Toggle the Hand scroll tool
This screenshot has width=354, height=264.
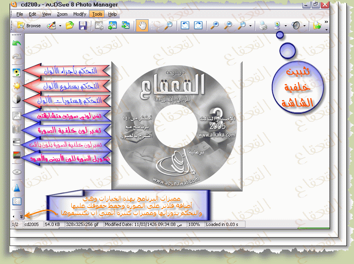(x=142, y=26)
